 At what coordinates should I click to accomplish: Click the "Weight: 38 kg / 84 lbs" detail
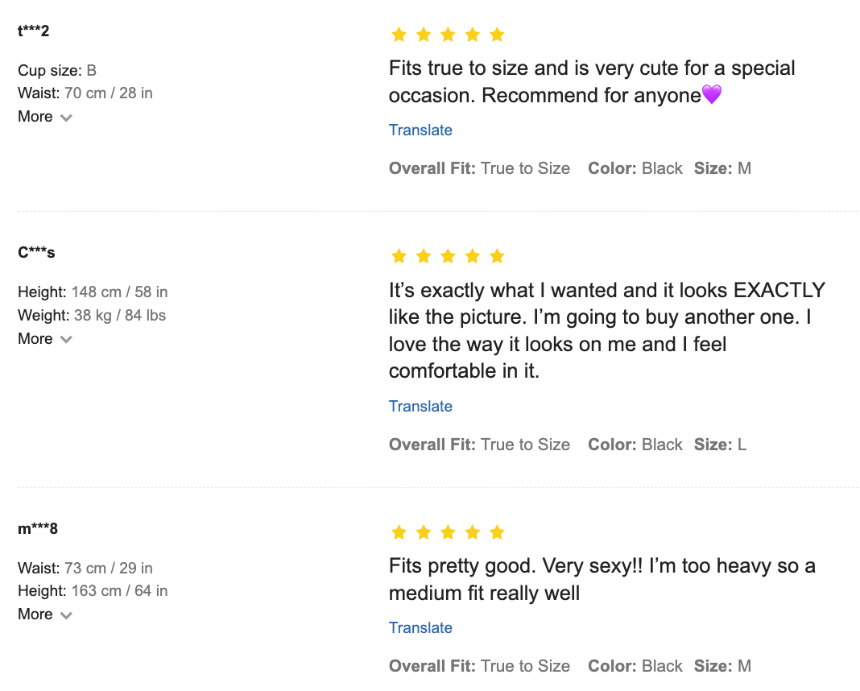pyautogui.click(x=92, y=316)
